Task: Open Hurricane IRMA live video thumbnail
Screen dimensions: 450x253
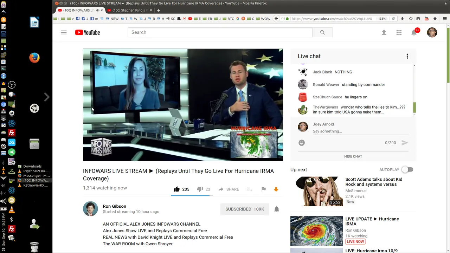Action: pyautogui.click(x=316, y=231)
